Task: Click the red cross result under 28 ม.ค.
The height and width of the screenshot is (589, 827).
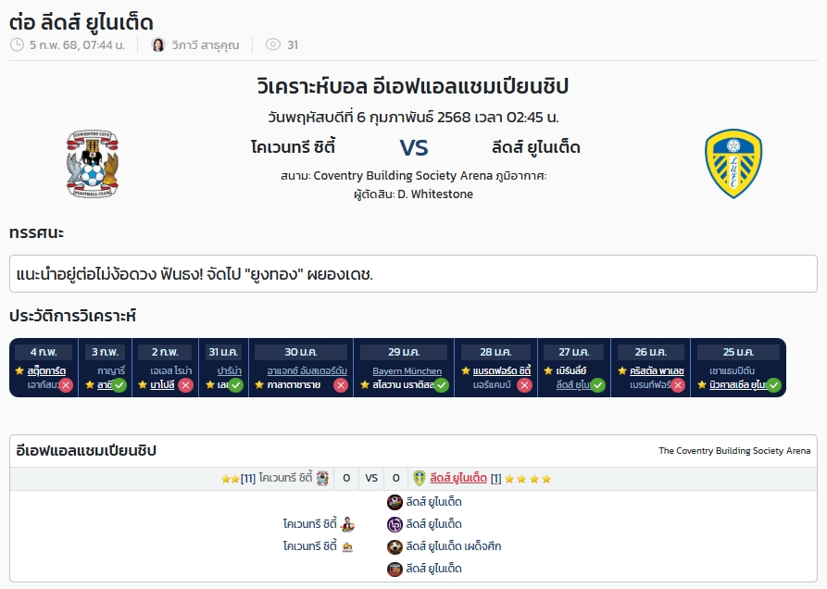Action: (x=524, y=385)
